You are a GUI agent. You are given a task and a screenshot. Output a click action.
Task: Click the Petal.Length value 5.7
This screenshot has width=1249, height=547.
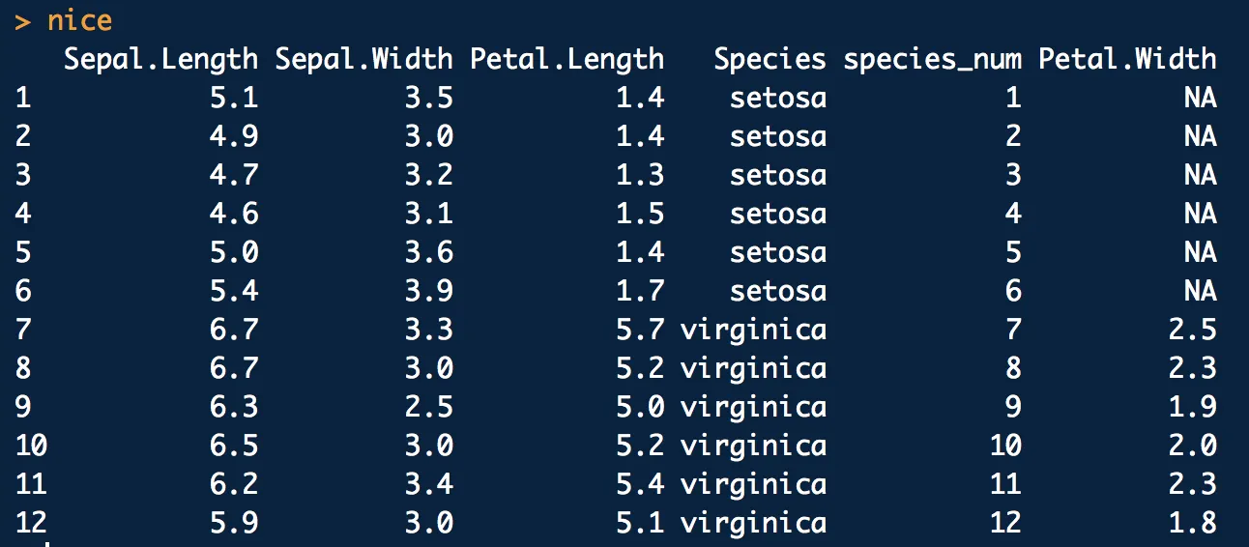click(x=640, y=330)
